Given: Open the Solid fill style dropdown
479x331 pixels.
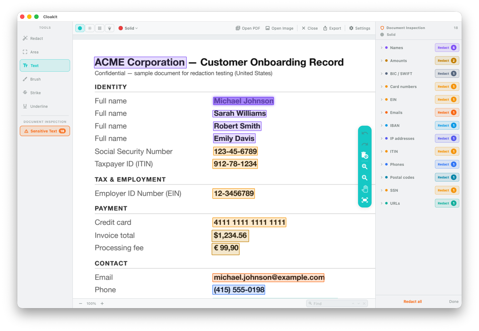Looking at the screenshot, I should pos(131,28).
